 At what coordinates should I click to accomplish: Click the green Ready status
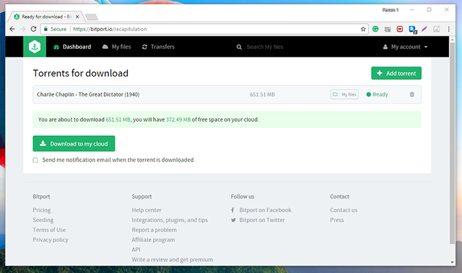point(377,94)
